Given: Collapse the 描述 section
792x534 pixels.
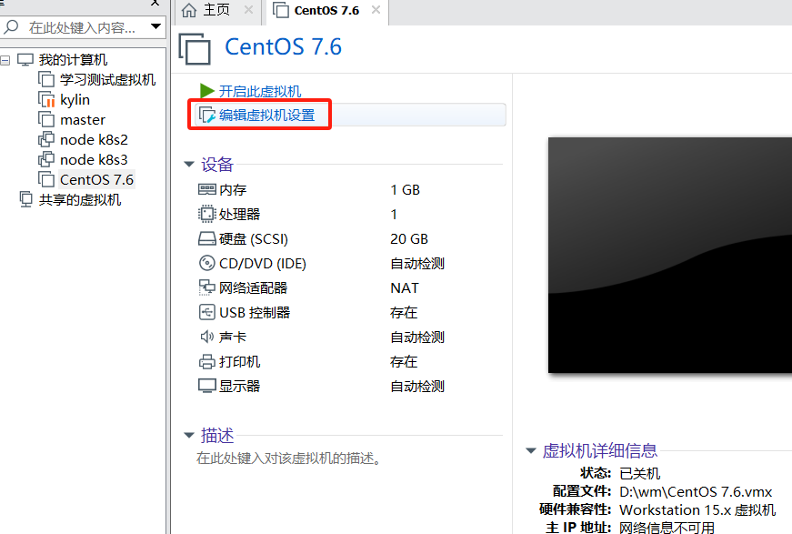Looking at the screenshot, I should pos(189,435).
